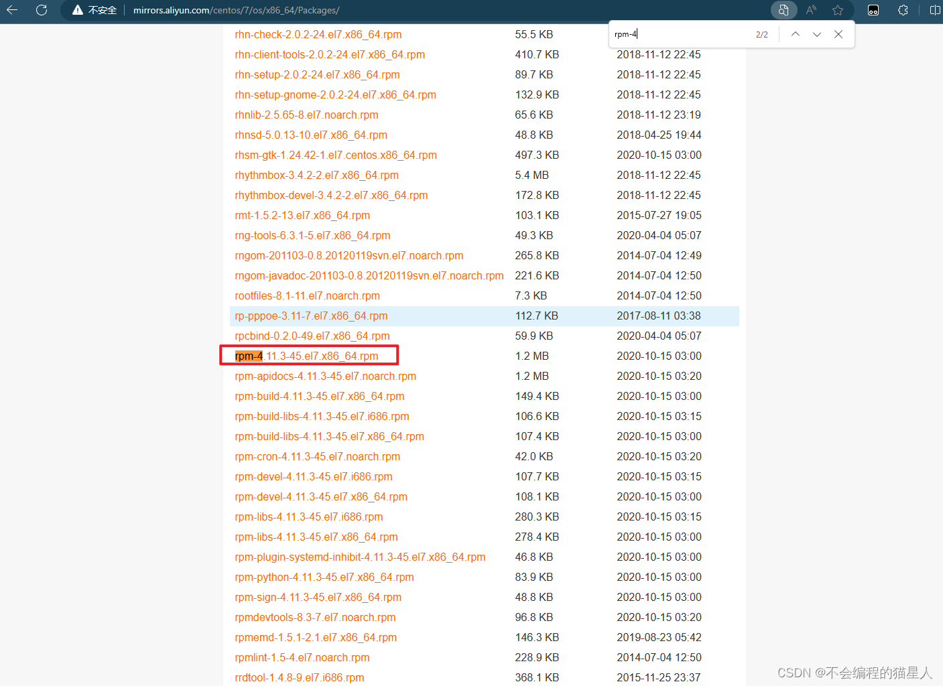The image size is (943, 686).
Task: Open rpm-sign-4.11.3-45.el7.x86_64.rpm link
Action: pyautogui.click(x=318, y=597)
